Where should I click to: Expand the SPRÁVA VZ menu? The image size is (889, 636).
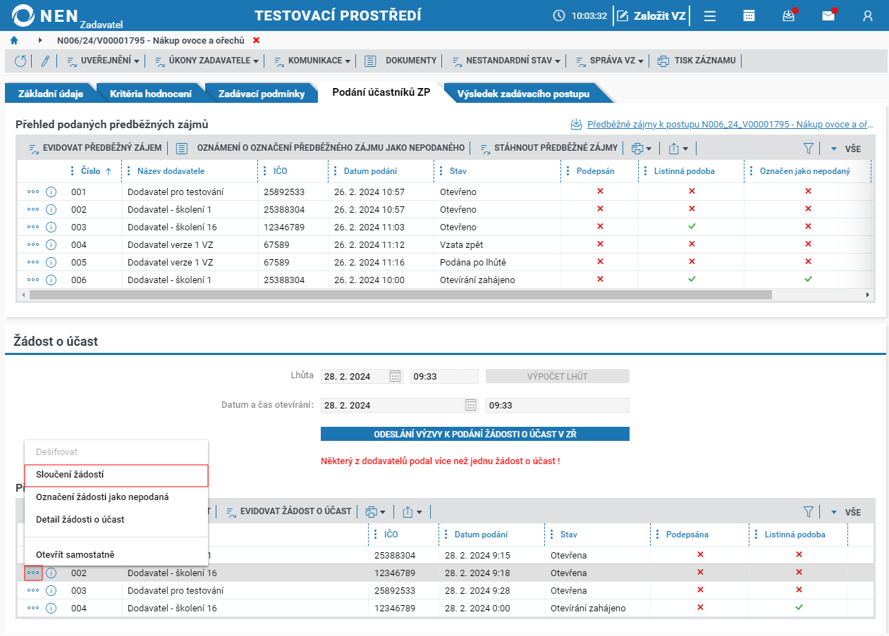pyautogui.click(x=610, y=61)
